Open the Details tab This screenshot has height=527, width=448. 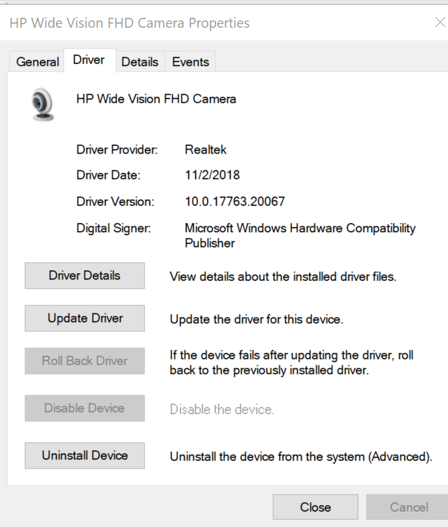tap(140, 62)
